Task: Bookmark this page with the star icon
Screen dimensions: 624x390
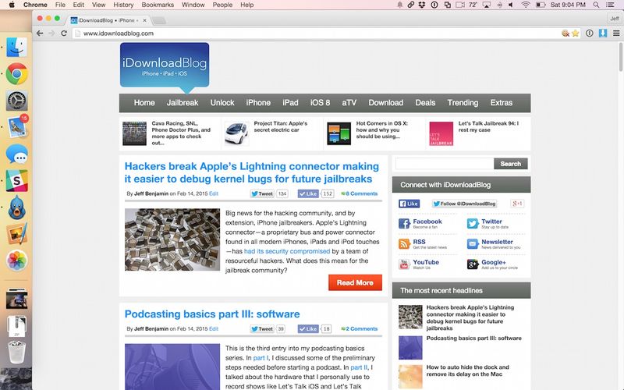Action: click(575, 34)
